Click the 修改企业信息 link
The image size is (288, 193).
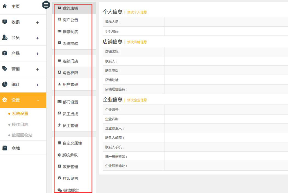137,100
